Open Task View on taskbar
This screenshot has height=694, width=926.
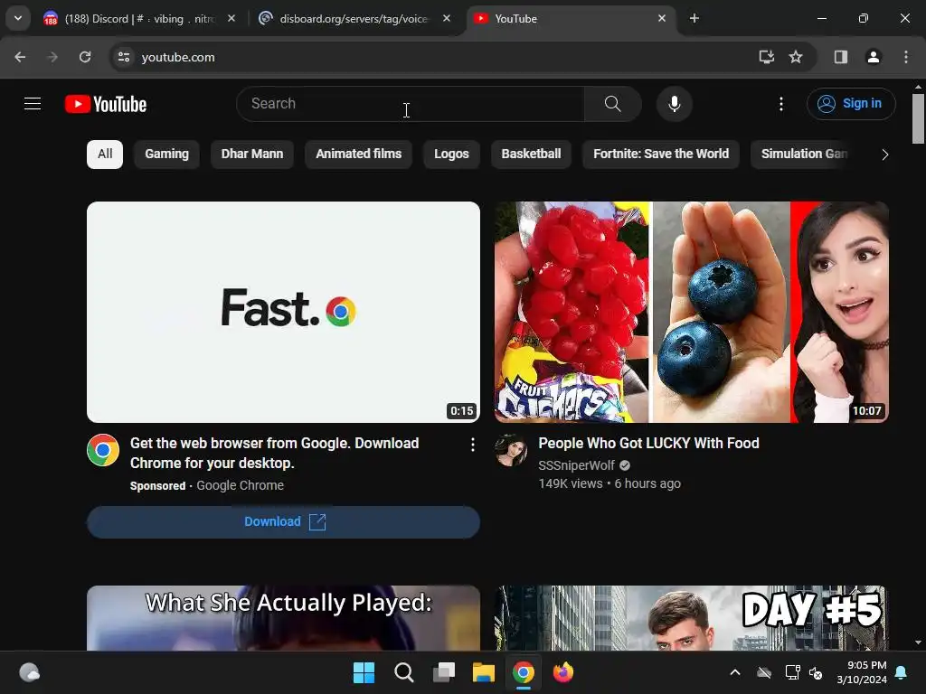click(443, 672)
